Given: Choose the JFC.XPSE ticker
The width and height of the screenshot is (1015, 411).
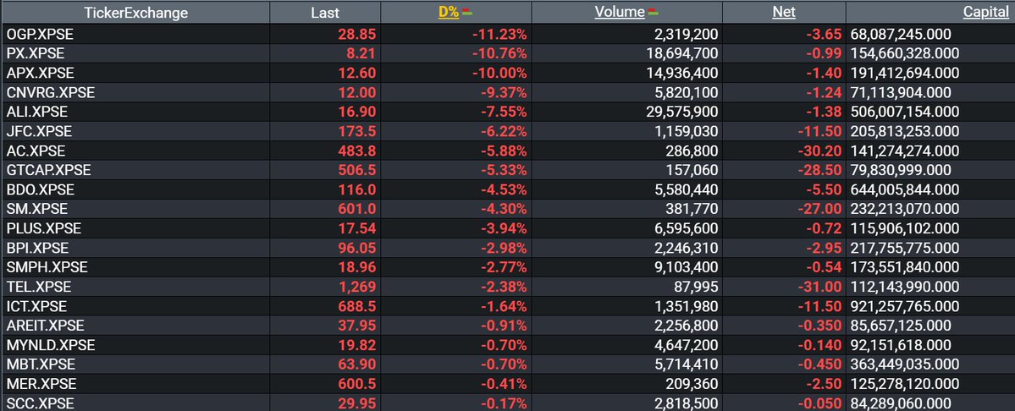Looking at the screenshot, I should click(x=39, y=131).
